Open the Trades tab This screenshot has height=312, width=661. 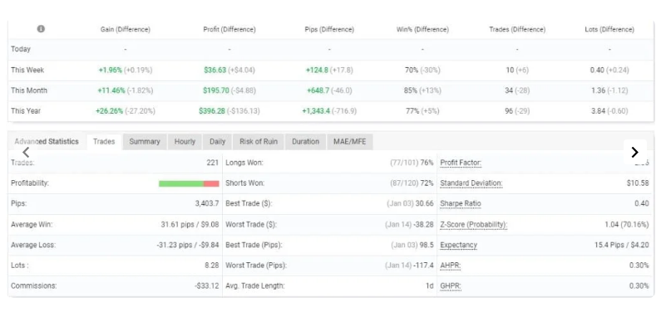click(x=104, y=142)
